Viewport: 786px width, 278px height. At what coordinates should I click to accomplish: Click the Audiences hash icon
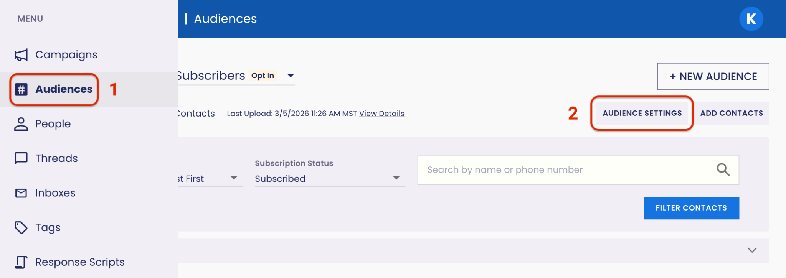(x=21, y=89)
